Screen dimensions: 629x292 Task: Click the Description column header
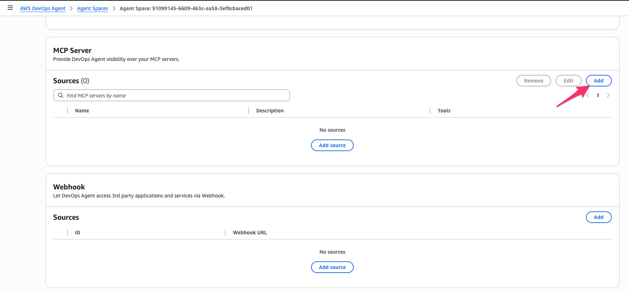[270, 111]
